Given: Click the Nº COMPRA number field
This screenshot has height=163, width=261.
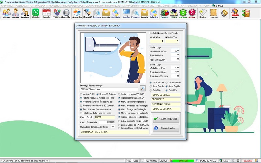Looking at the screenshot, I should click(x=172, y=41).
